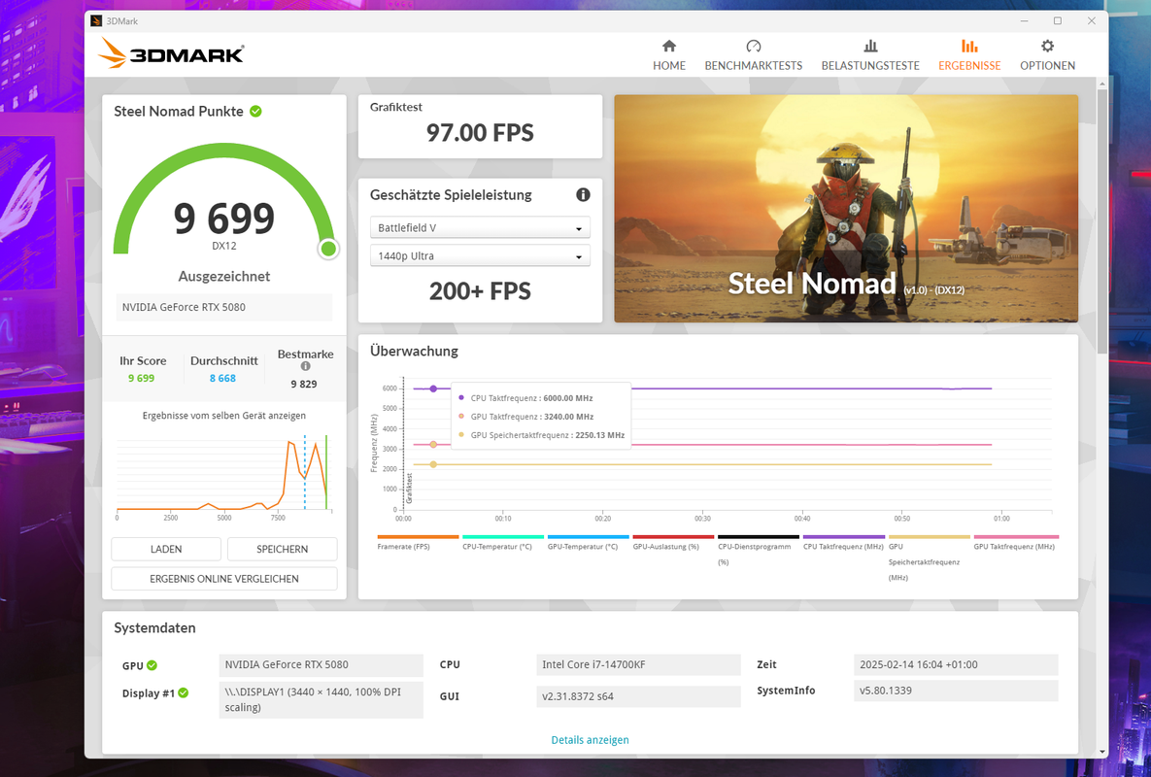Click GPU value in Systemdaten section
1151x777 pixels.
(x=321, y=664)
